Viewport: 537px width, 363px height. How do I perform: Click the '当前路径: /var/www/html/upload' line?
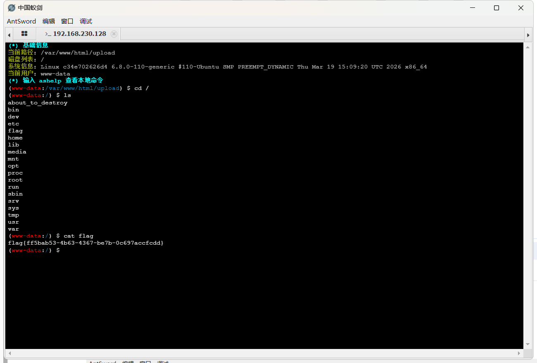coord(62,53)
